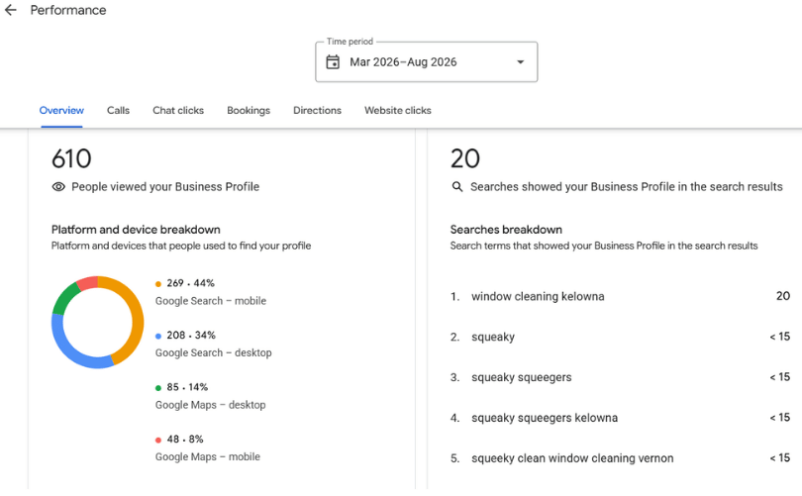
Task: Click the '48 · 8%' value
Action: [184, 440]
